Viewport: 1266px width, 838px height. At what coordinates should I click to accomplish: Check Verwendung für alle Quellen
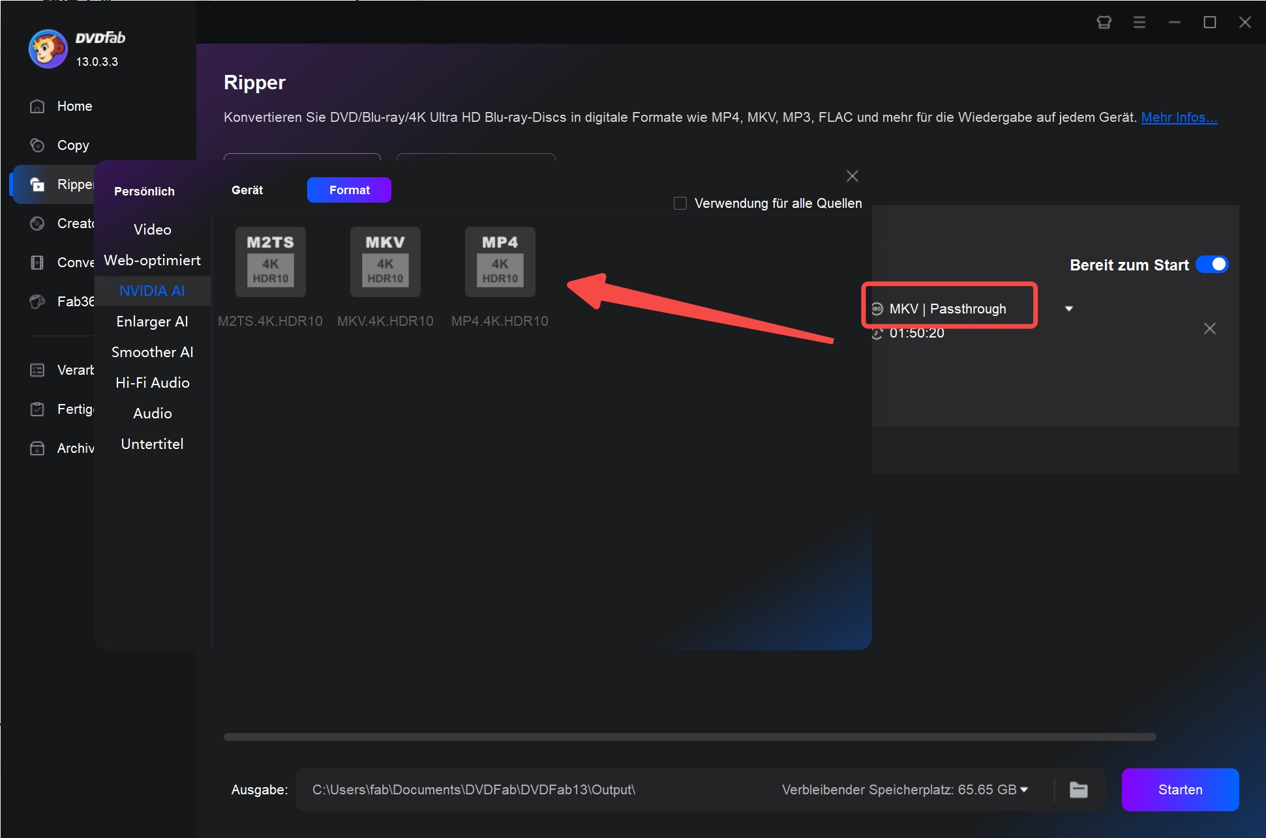click(680, 203)
